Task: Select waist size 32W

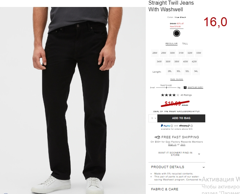Action: coord(190,53)
